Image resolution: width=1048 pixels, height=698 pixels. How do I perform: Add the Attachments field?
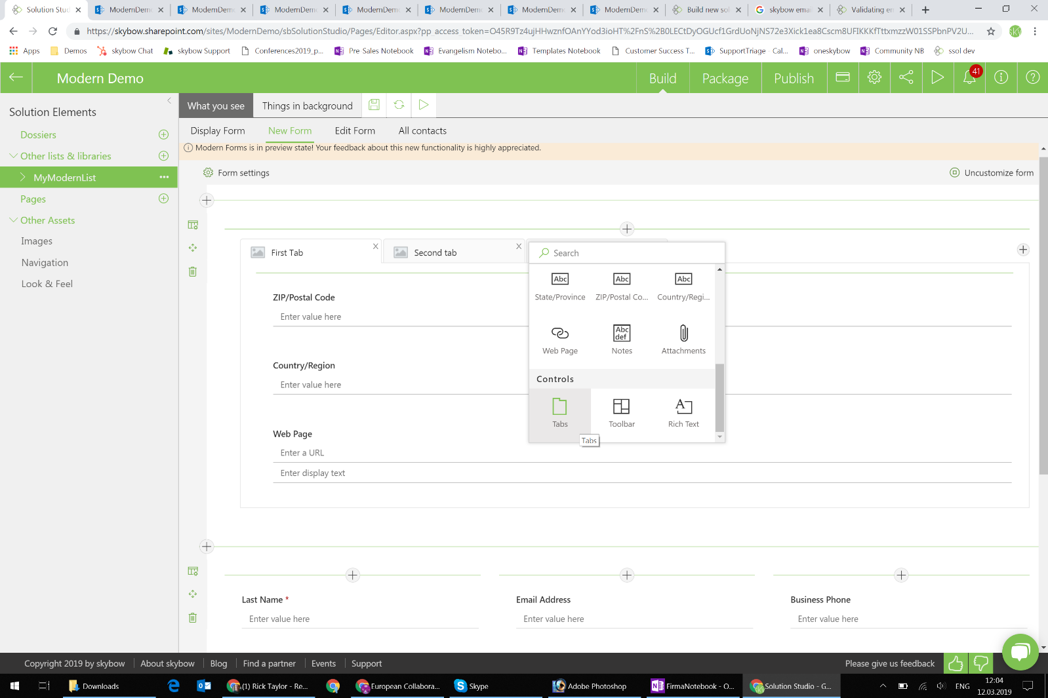click(683, 334)
